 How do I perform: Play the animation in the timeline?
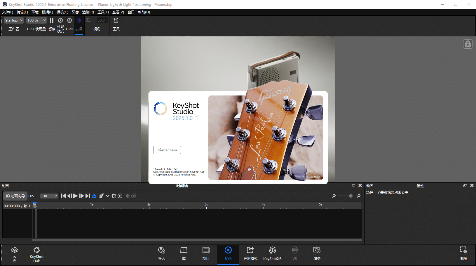point(76,196)
